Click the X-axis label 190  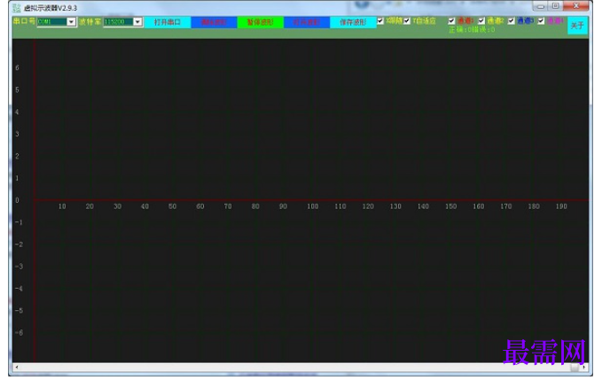(x=561, y=206)
